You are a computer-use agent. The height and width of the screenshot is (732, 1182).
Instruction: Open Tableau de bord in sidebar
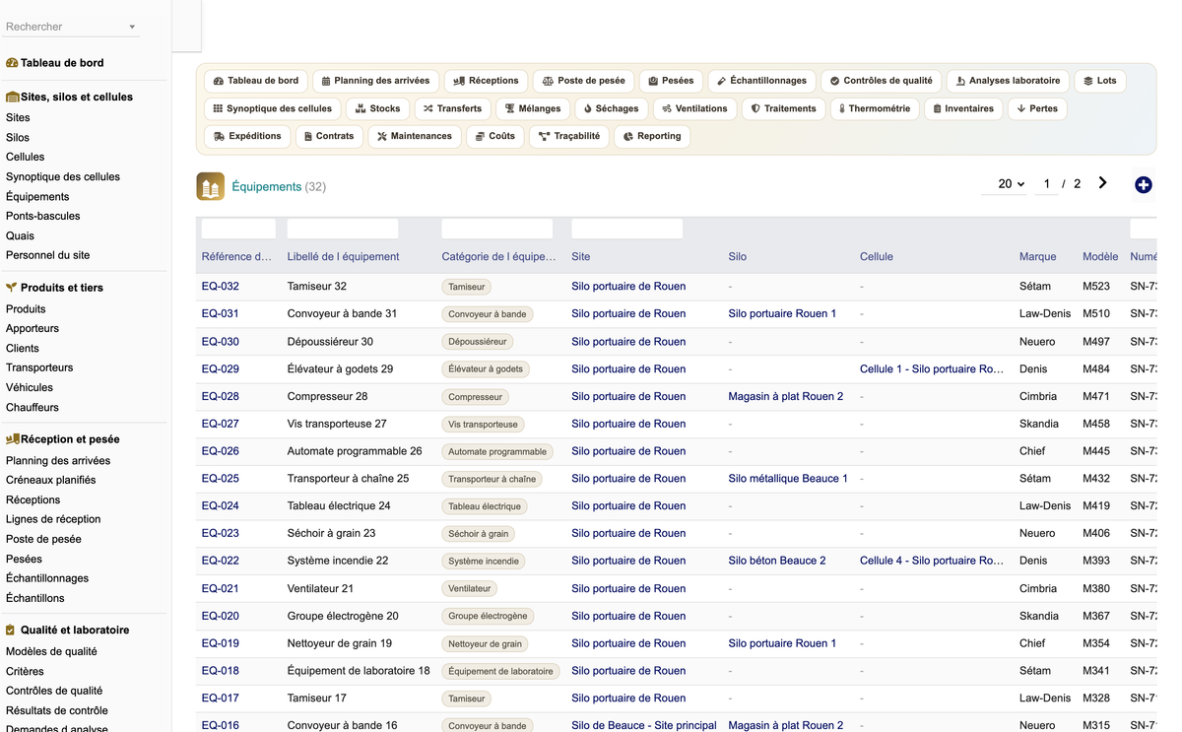click(62, 63)
